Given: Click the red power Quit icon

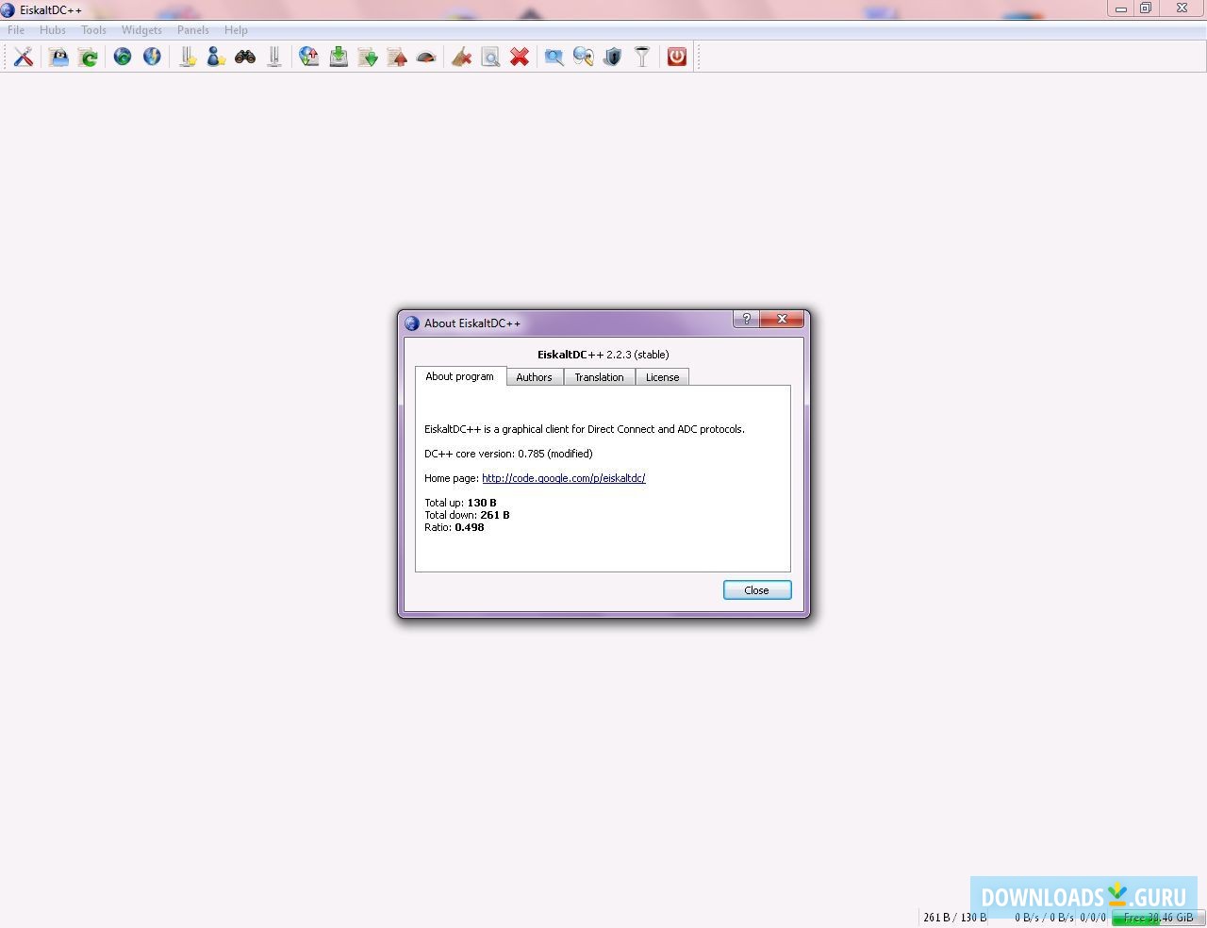Looking at the screenshot, I should coord(677,57).
